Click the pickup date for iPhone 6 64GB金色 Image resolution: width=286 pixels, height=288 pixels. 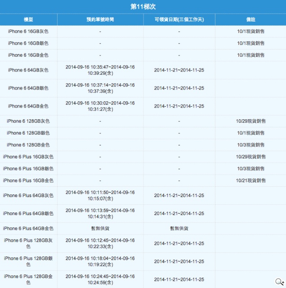click(x=179, y=106)
